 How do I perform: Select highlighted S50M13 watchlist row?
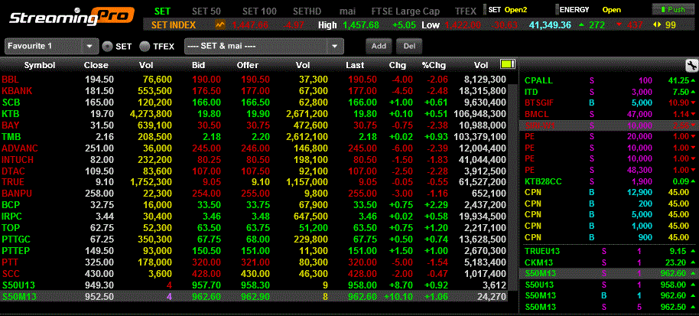tap(254, 296)
